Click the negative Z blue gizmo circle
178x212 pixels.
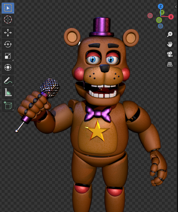[161, 26]
